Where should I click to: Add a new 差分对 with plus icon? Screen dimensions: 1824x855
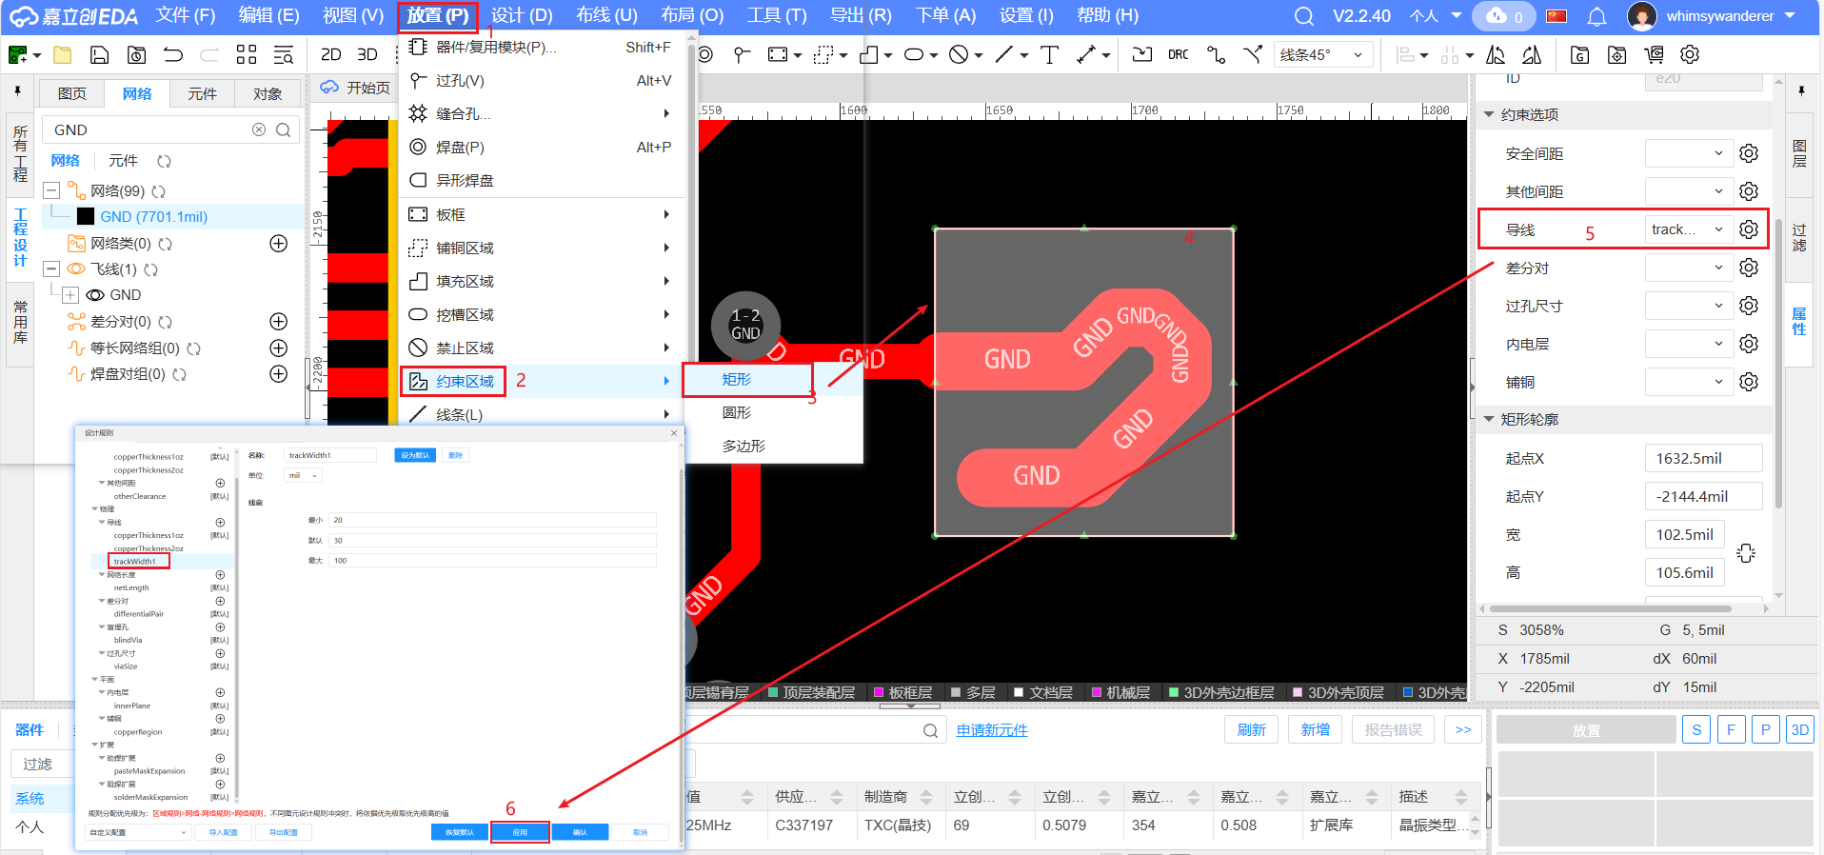coord(279,322)
